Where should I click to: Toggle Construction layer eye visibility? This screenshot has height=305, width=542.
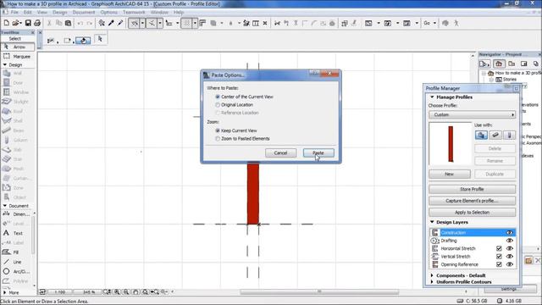[x=510, y=233]
